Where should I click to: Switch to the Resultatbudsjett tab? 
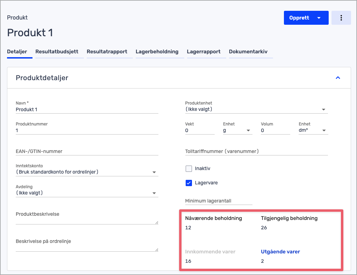(x=57, y=52)
